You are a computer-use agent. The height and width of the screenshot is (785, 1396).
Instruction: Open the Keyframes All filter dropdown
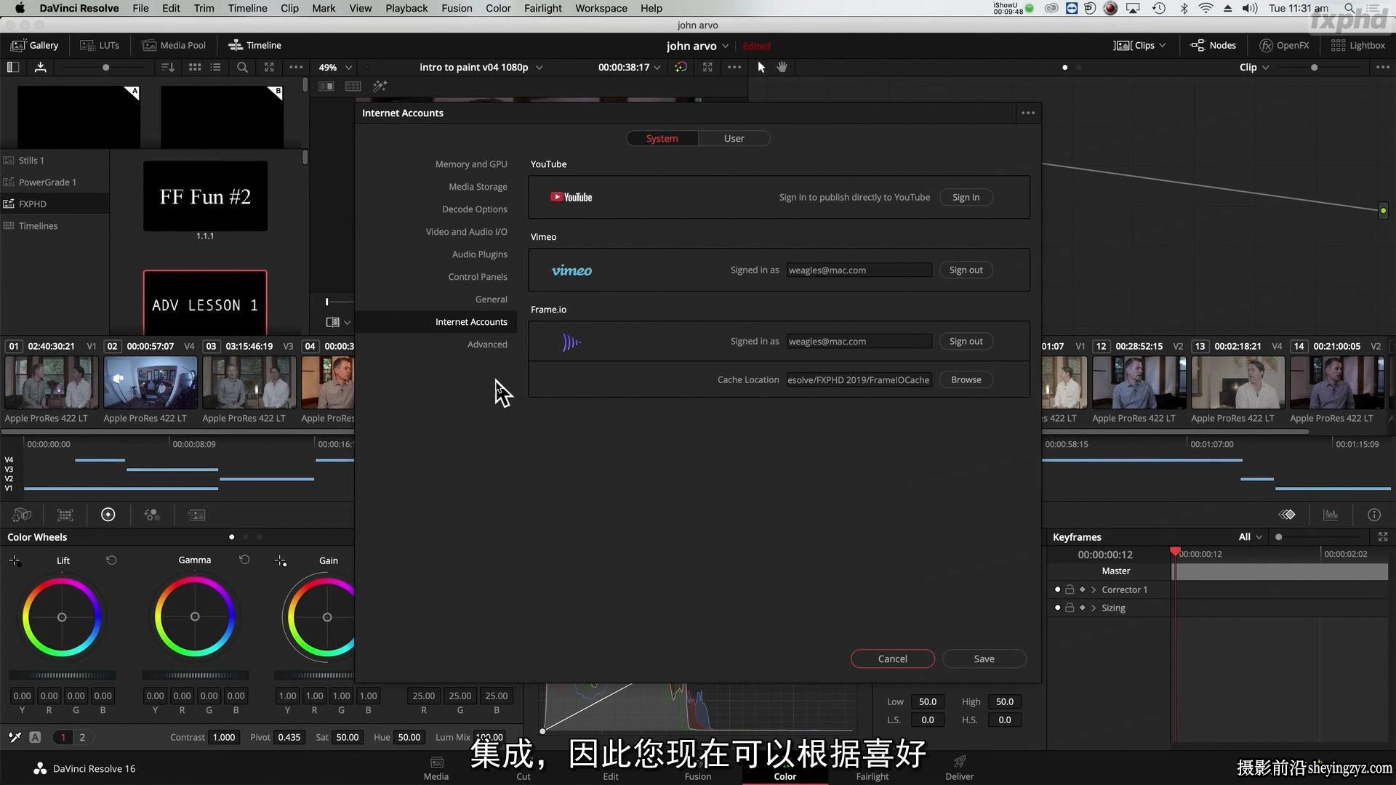(1250, 536)
